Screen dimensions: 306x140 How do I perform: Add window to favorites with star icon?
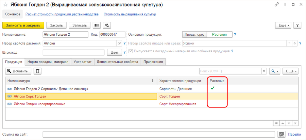pos(5,5)
